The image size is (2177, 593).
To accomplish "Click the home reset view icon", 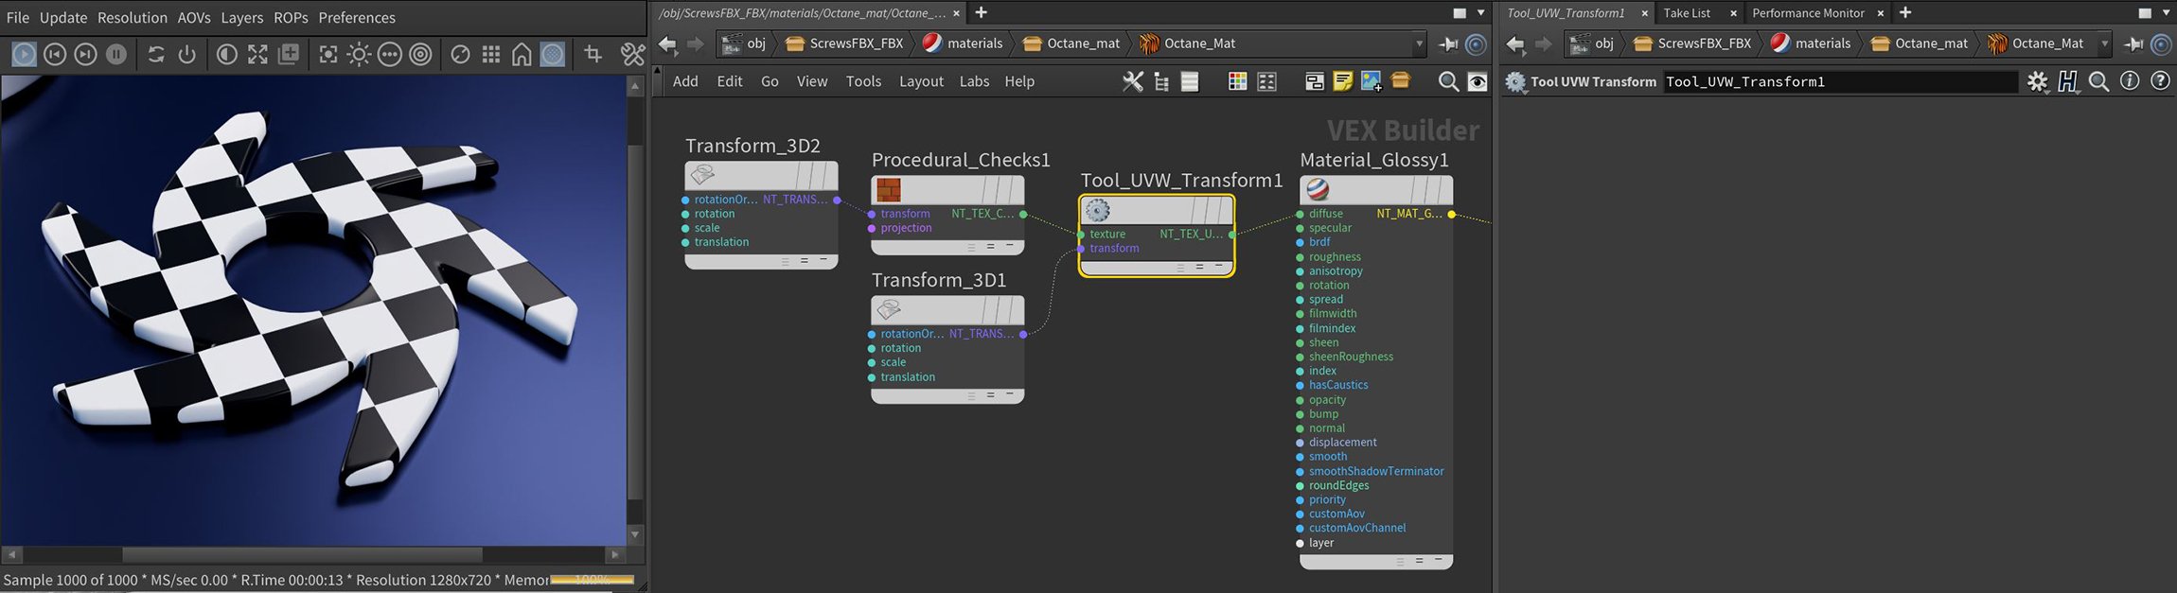I will point(522,55).
